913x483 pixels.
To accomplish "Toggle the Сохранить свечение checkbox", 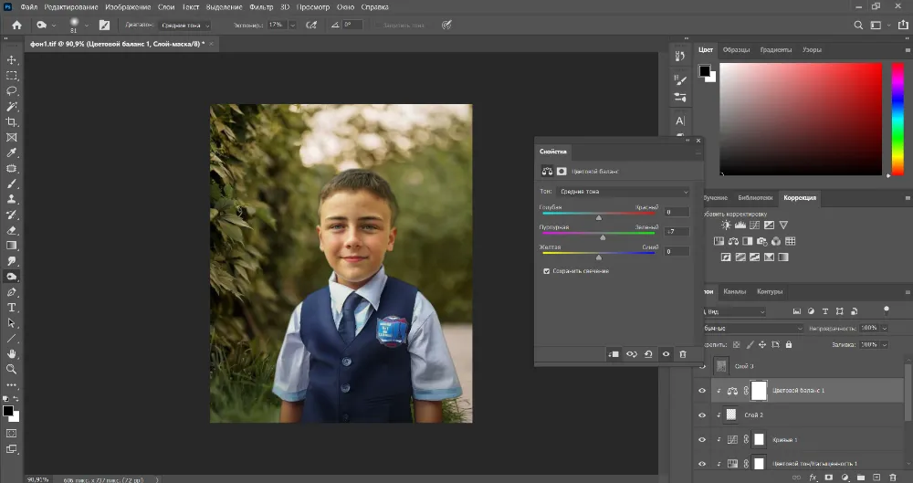I will pos(546,271).
